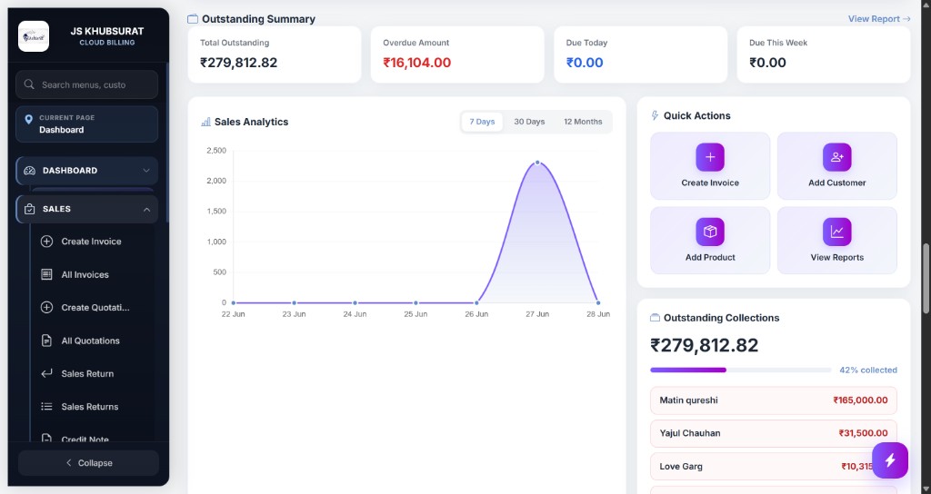Click the location pin icon beside Current Page
Screen dimensions: 931x494
coord(28,119)
